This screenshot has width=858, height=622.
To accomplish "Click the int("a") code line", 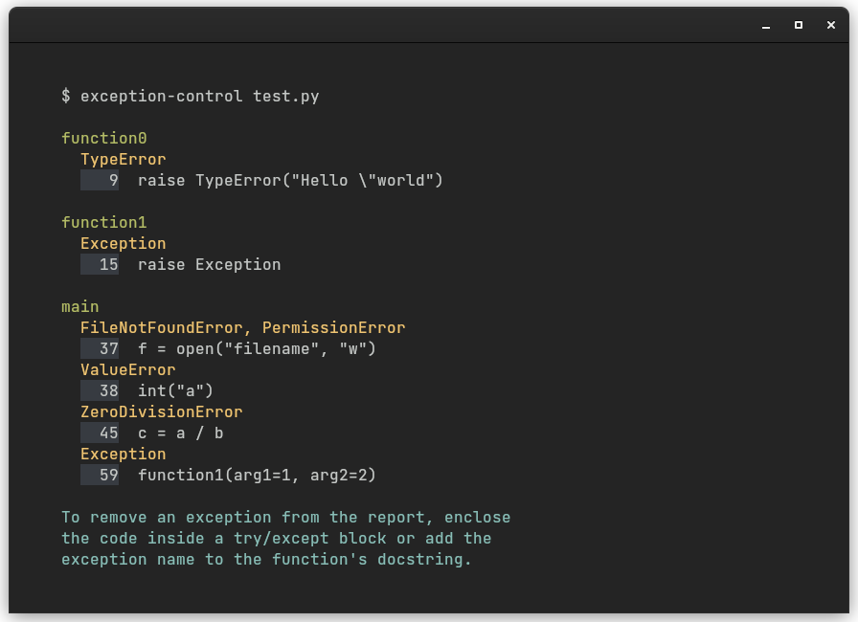I will coord(175,390).
